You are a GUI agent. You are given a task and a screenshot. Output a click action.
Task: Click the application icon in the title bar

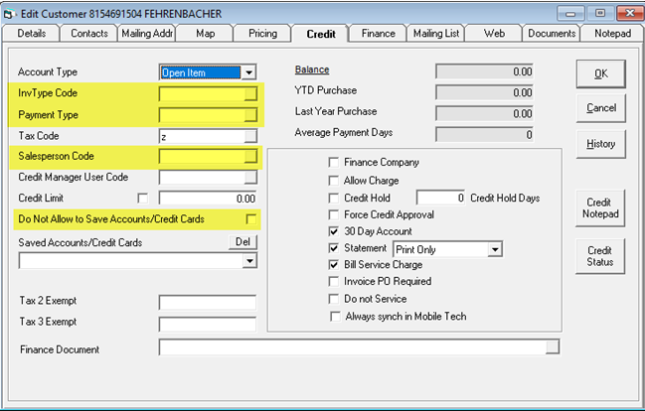point(9,14)
